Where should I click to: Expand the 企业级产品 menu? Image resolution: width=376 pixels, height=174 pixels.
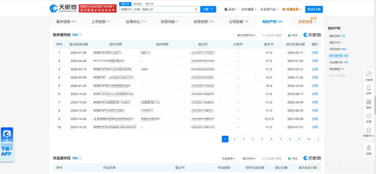click(269, 9)
